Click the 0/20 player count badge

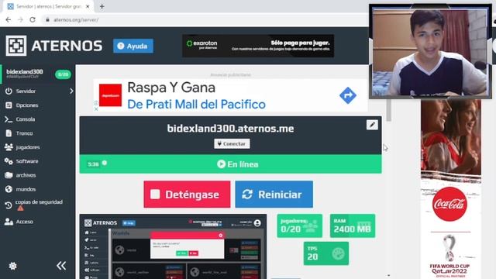coord(63,74)
